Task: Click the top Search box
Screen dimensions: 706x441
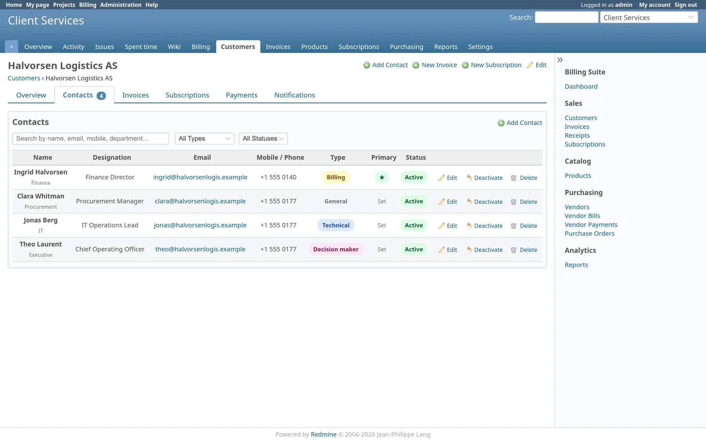Action: point(566,17)
